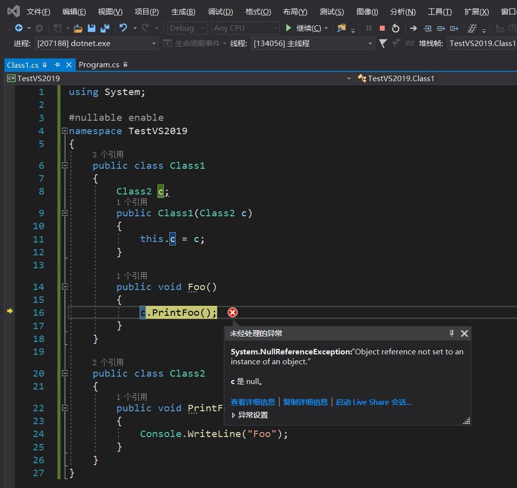The image size is (517, 488).
Task: Stop debugging with the red square
Action: [x=382, y=28]
